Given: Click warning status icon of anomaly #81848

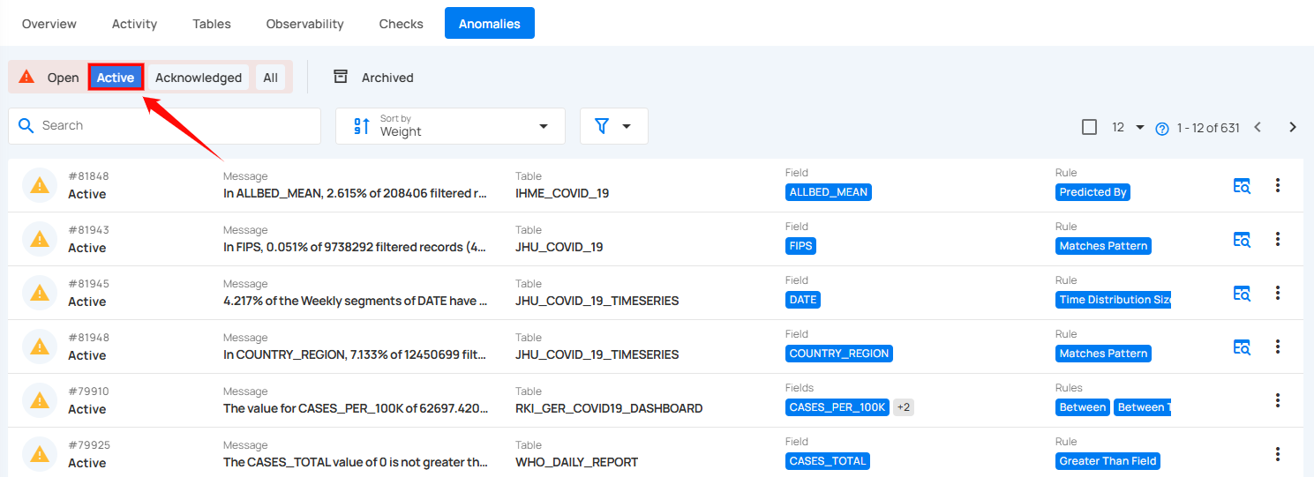Looking at the screenshot, I should pos(40,185).
